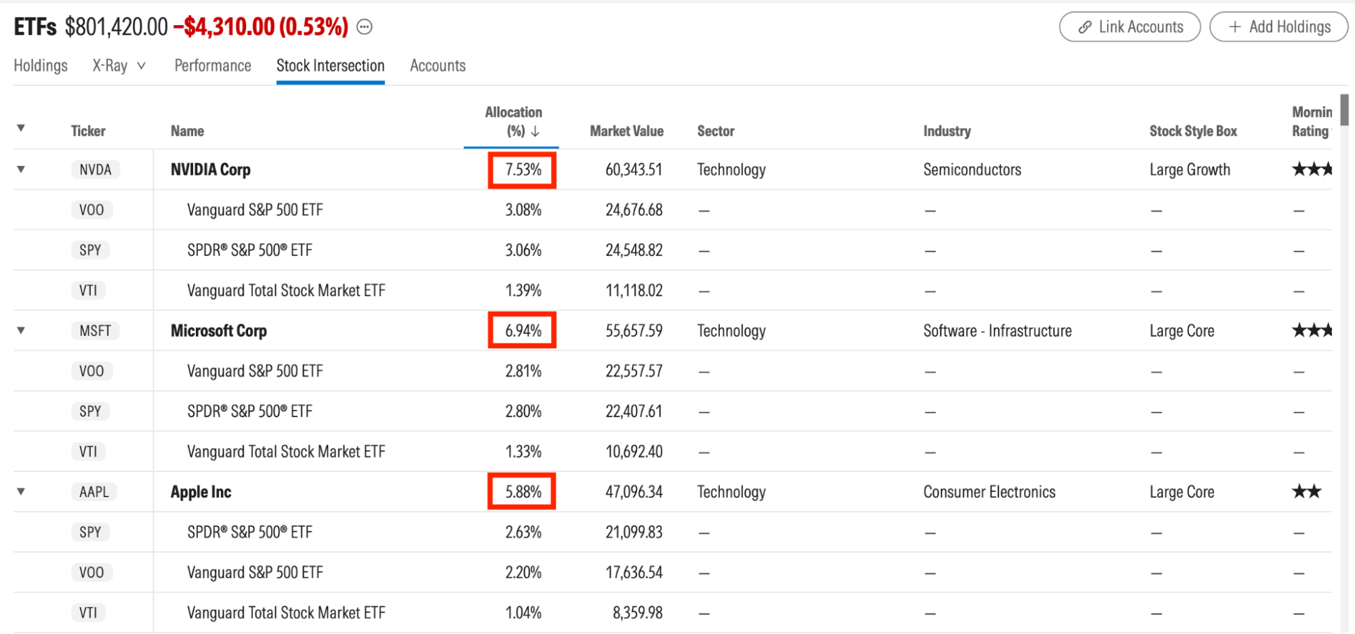The width and height of the screenshot is (1355, 634).
Task: Click the AAPL ticker badge
Action: point(94,492)
